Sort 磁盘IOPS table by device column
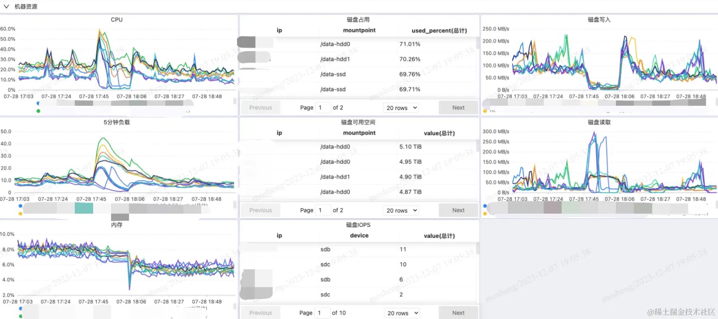This screenshot has width=718, height=319. pos(359,235)
